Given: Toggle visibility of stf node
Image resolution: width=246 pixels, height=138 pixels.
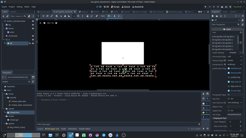Looking at the screenshot, I should (x=33, y=43).
